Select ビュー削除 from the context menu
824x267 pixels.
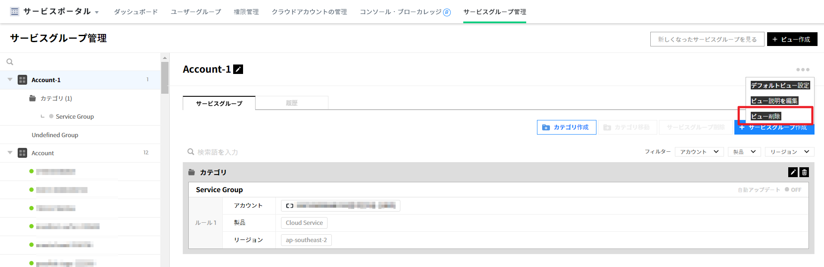click(765, 117)
